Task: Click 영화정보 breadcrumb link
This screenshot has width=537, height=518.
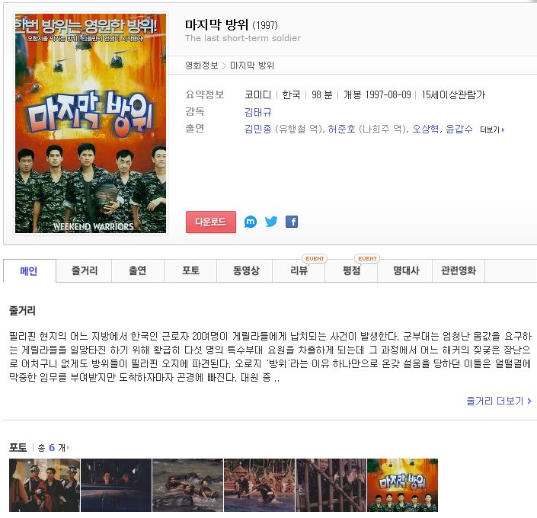Action: tap(201, 65)
